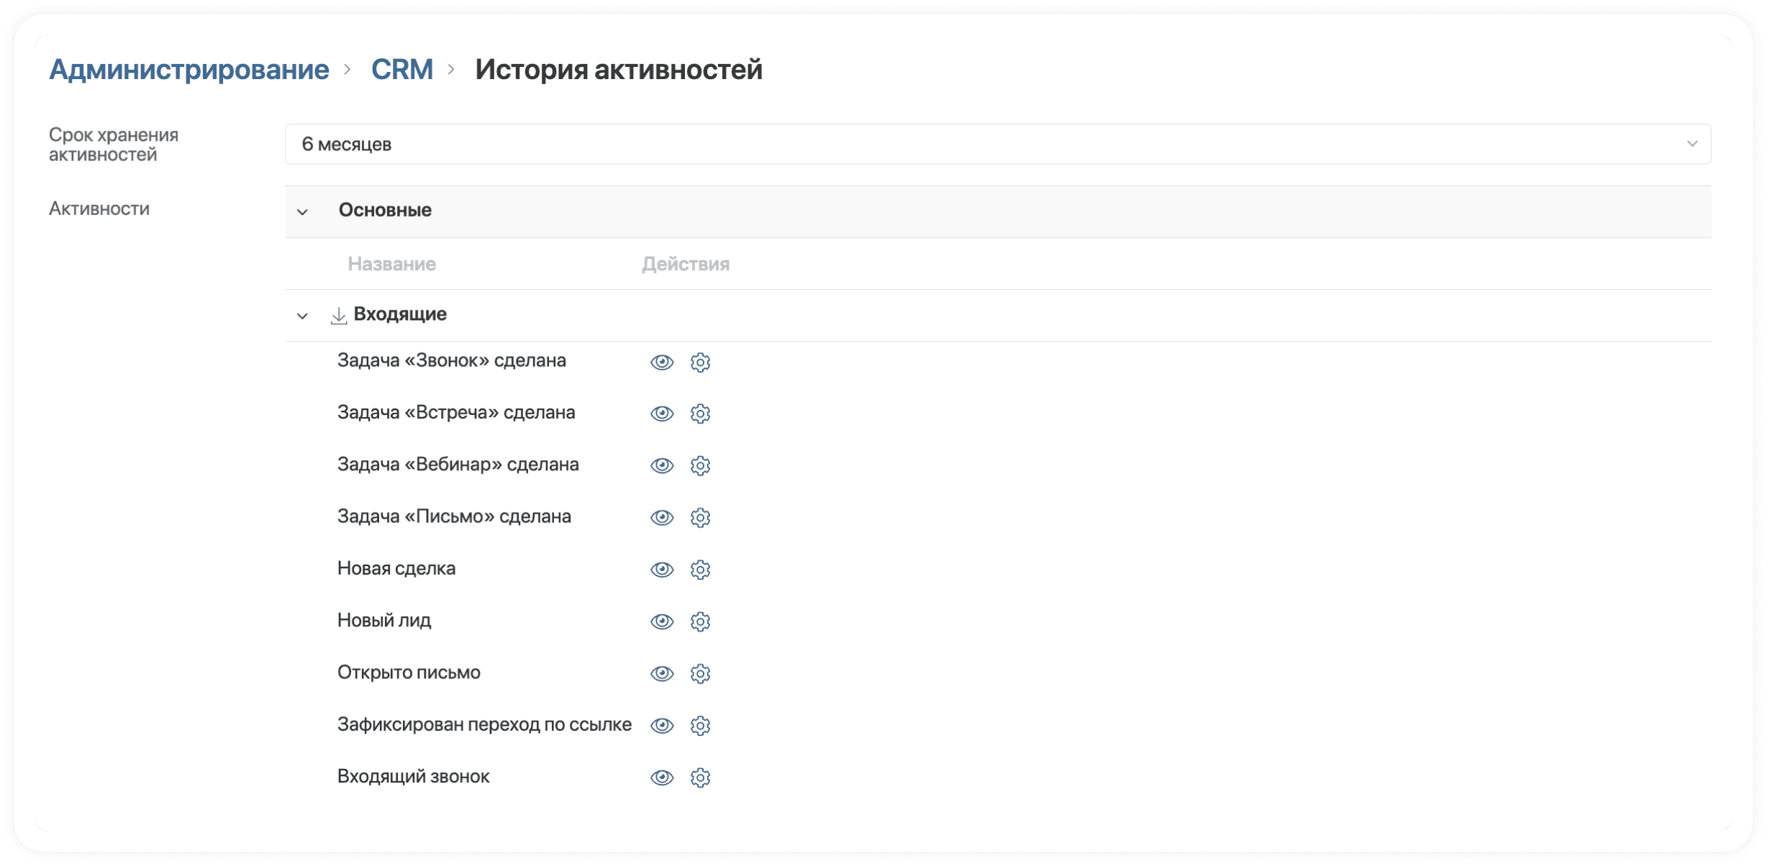Open the «Администрирование» breadcrumb link
The image size is (1767, 866).
[x=188, y=69]
